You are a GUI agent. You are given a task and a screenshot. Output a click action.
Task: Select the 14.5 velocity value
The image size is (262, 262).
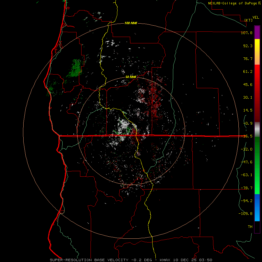248,110
